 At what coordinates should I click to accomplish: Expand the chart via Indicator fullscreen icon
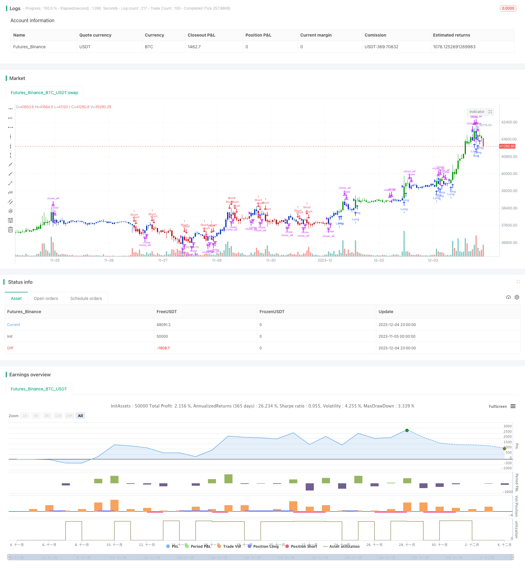tap(490, 112)
